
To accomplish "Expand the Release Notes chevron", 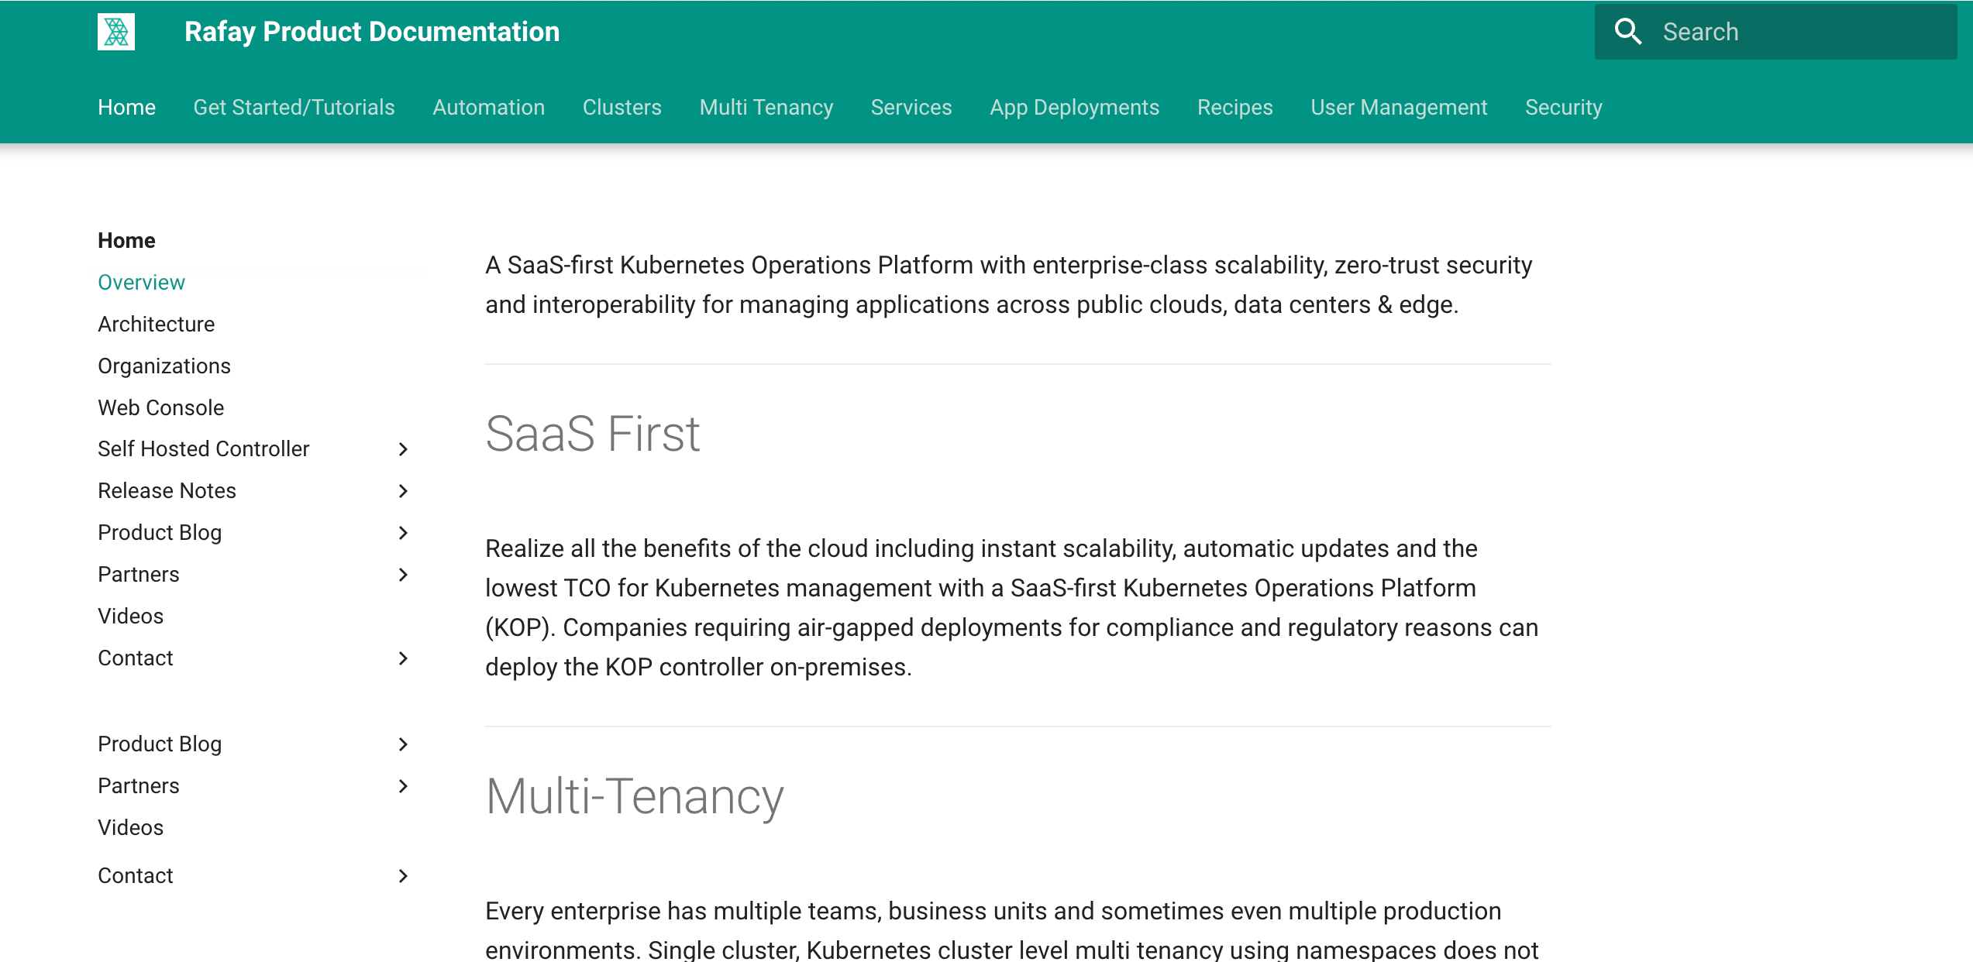I will [403, 491].
